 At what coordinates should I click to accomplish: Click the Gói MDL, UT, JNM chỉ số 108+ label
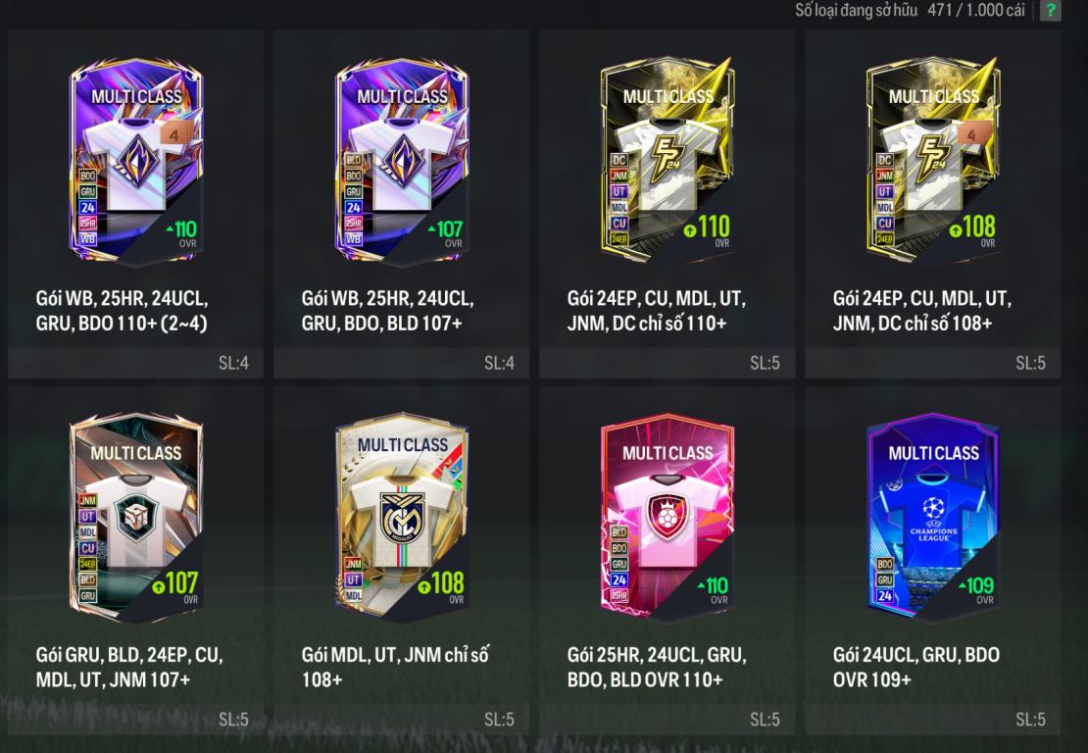[x=396, y=667]
